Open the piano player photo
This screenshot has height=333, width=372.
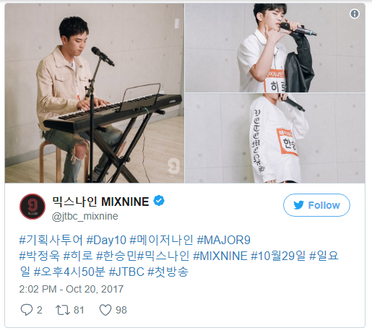[95, 93]
